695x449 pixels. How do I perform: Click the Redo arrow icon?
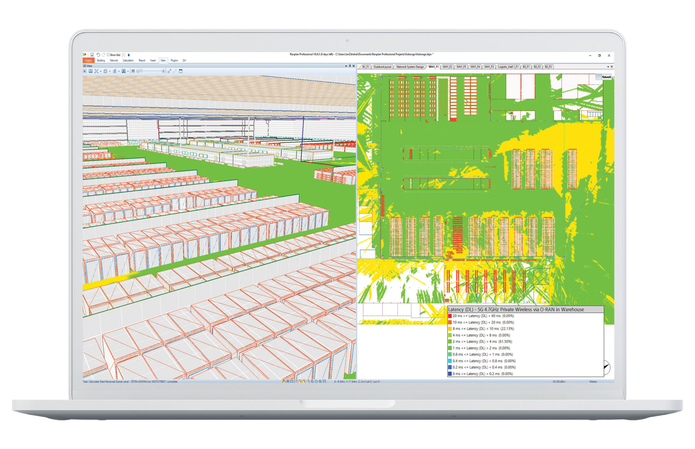point(104,55)
